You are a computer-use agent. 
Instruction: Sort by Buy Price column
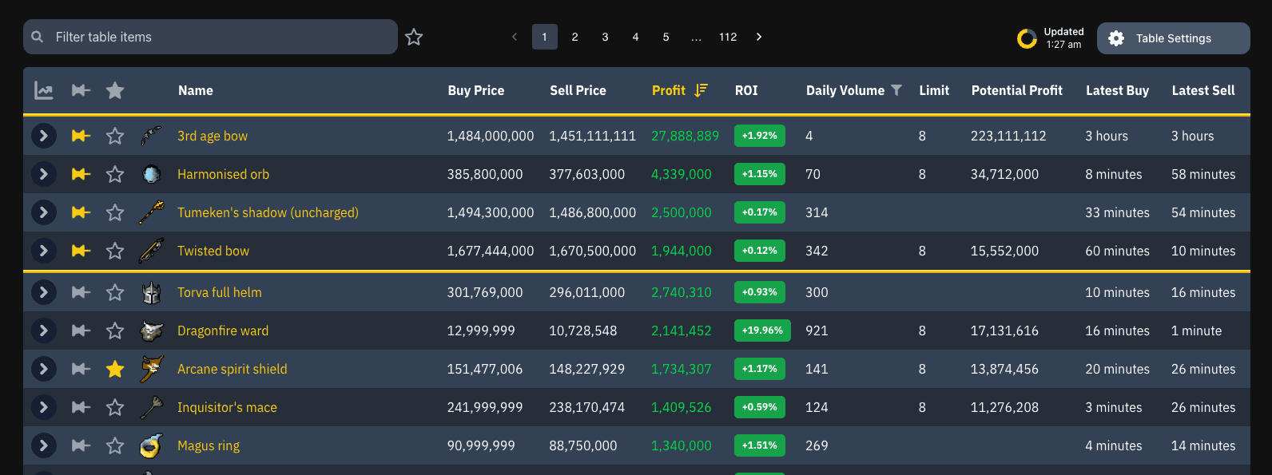tap(476, 90)
